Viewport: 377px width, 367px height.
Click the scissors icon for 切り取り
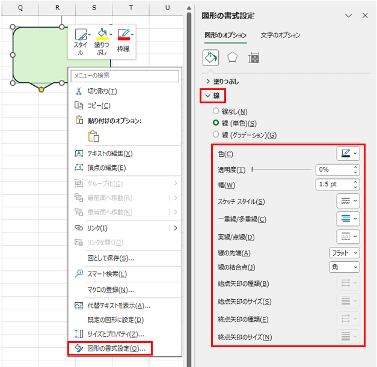point(79,91)
